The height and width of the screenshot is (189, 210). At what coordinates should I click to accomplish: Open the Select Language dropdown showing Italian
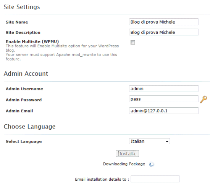pos(149,141)
